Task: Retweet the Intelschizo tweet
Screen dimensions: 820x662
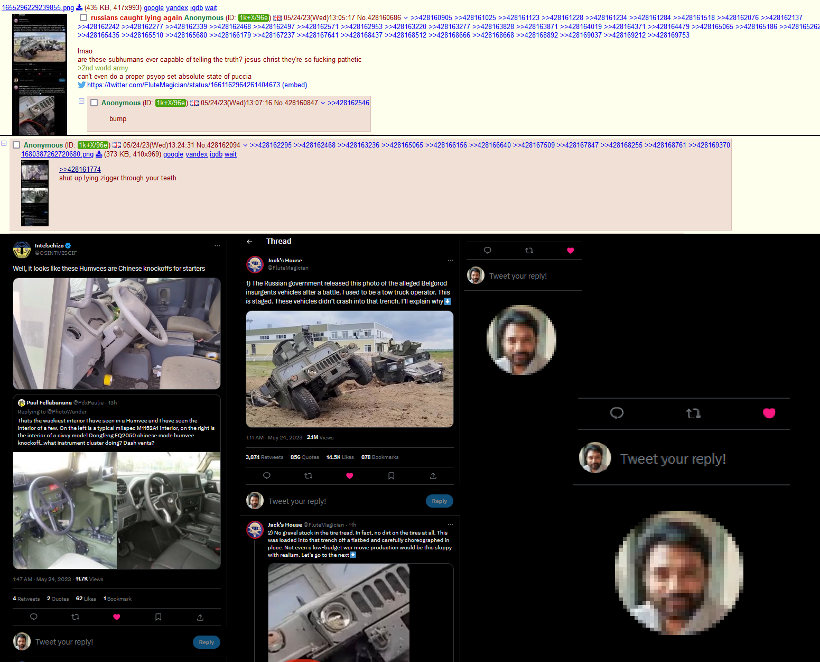Action: pyautogui.click(x=76, y=617)
